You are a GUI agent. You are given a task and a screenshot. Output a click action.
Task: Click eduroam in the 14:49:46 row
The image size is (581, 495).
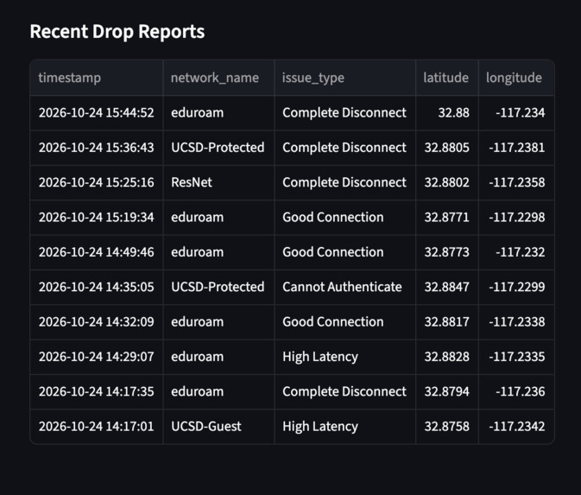(x=218, y=252)
